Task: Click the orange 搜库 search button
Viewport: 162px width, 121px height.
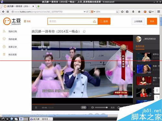Action: point(104,21)
